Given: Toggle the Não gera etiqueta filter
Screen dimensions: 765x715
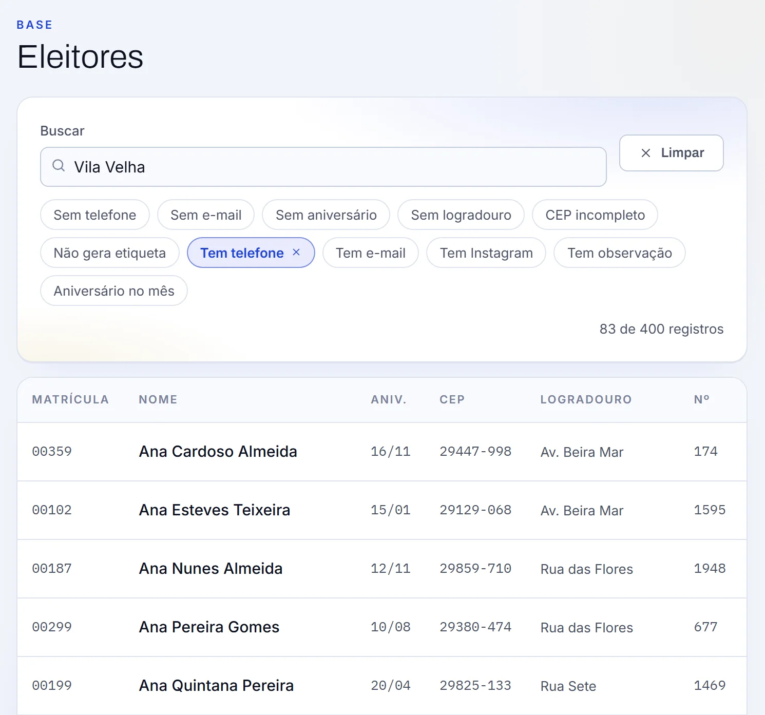Looking at the screenshot, I should pyautogui.click(x=110, y=253).
